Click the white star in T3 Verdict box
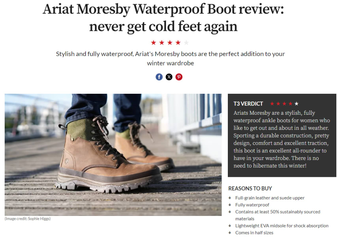This screenshot has width=338, height=238. point(297,104)
